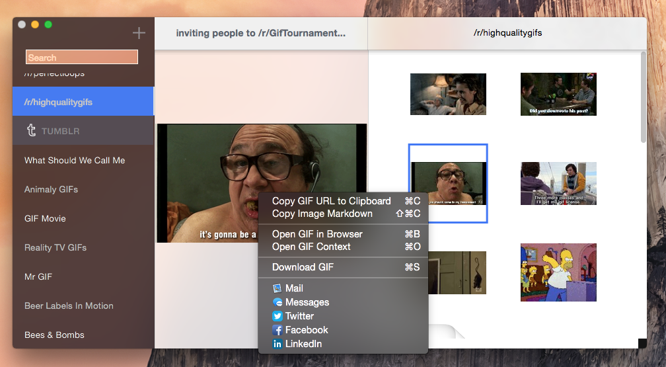Viewport: 666px width, 367px height.
Task: Click the Mail icon in share menu
Action: [277, 288]
